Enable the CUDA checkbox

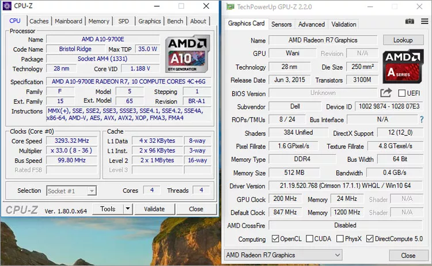[x=310, y=238]
